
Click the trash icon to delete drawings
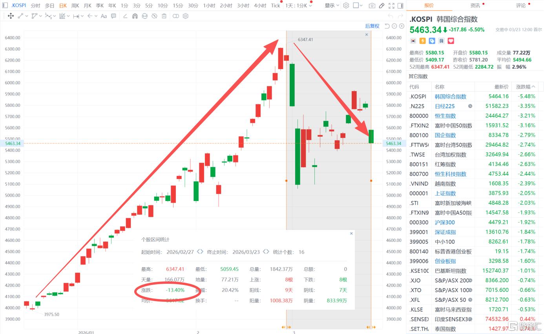point(164,16)
